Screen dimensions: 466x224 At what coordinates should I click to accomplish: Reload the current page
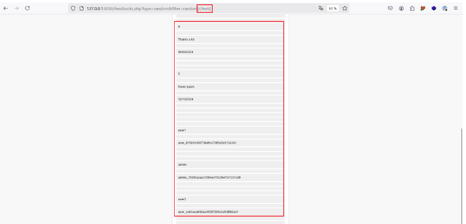tap(27, 9)
